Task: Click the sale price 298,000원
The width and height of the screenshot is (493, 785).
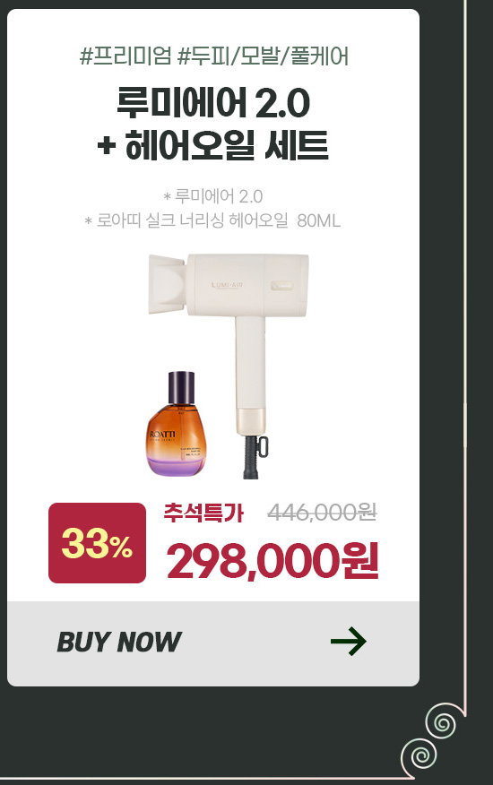Action: click(x=272, y=561)
